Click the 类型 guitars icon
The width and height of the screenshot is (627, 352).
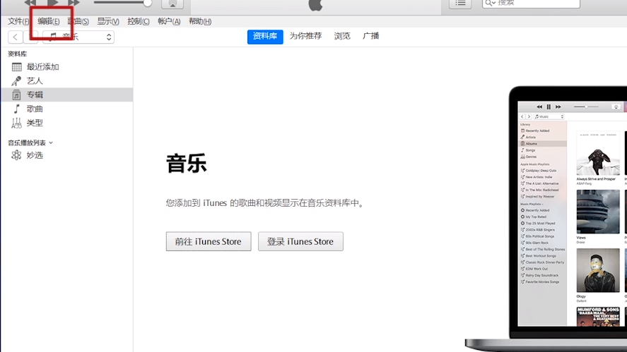[16, 123]
